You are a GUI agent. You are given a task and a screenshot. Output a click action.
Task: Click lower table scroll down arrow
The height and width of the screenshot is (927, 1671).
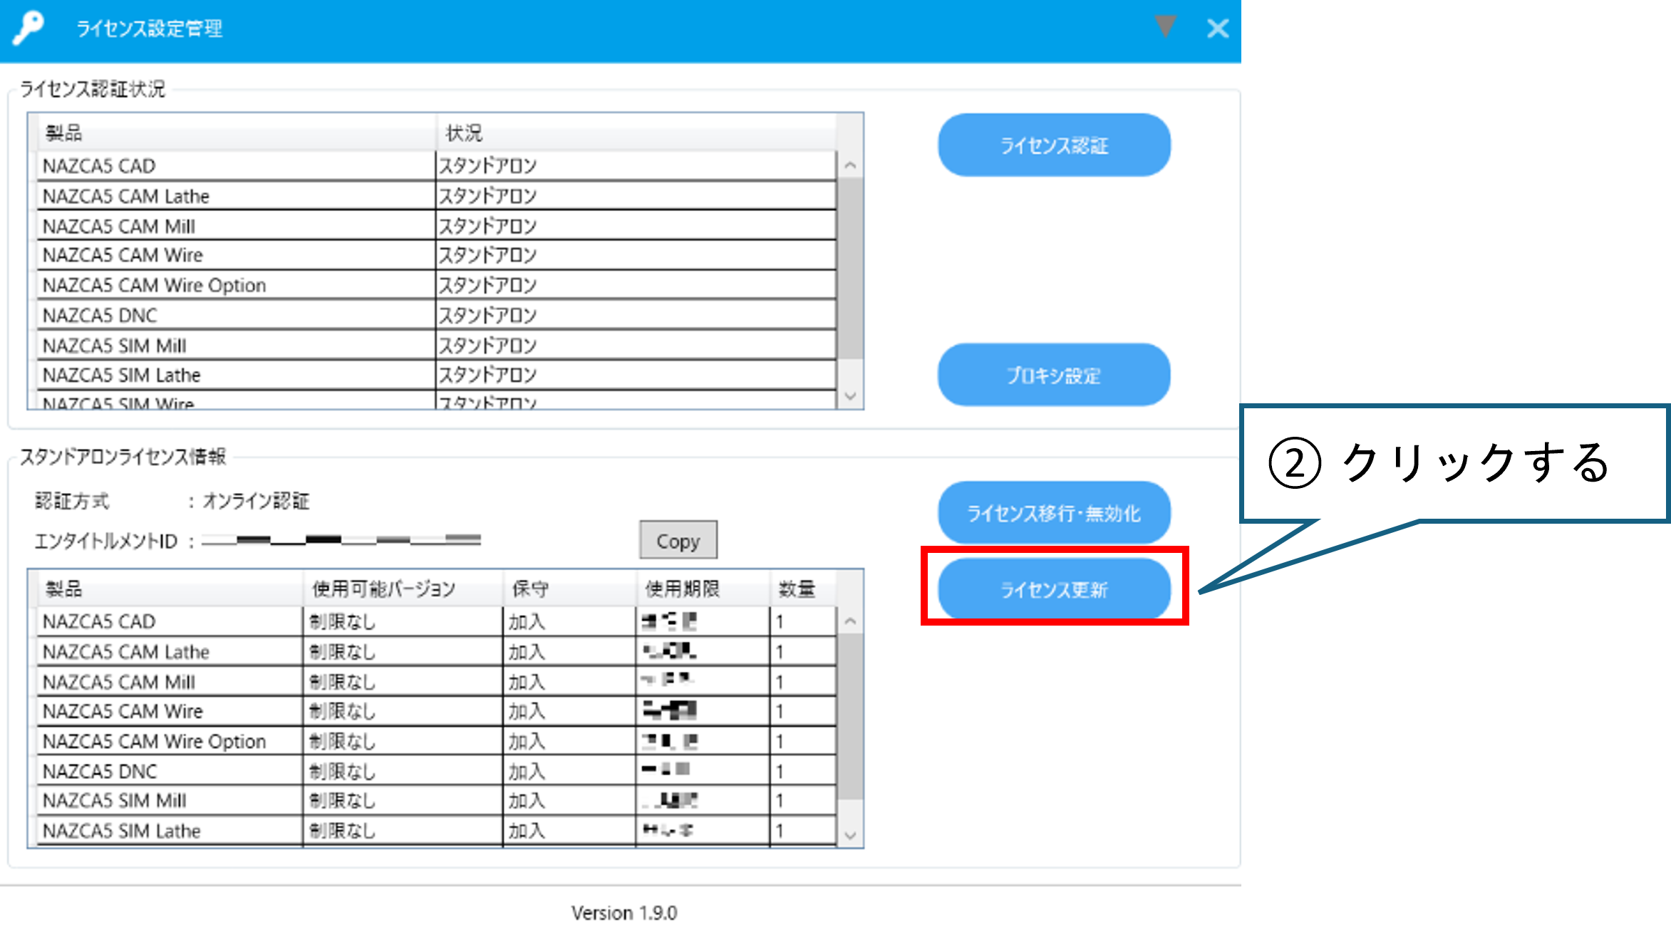click(x=849, y=834)
